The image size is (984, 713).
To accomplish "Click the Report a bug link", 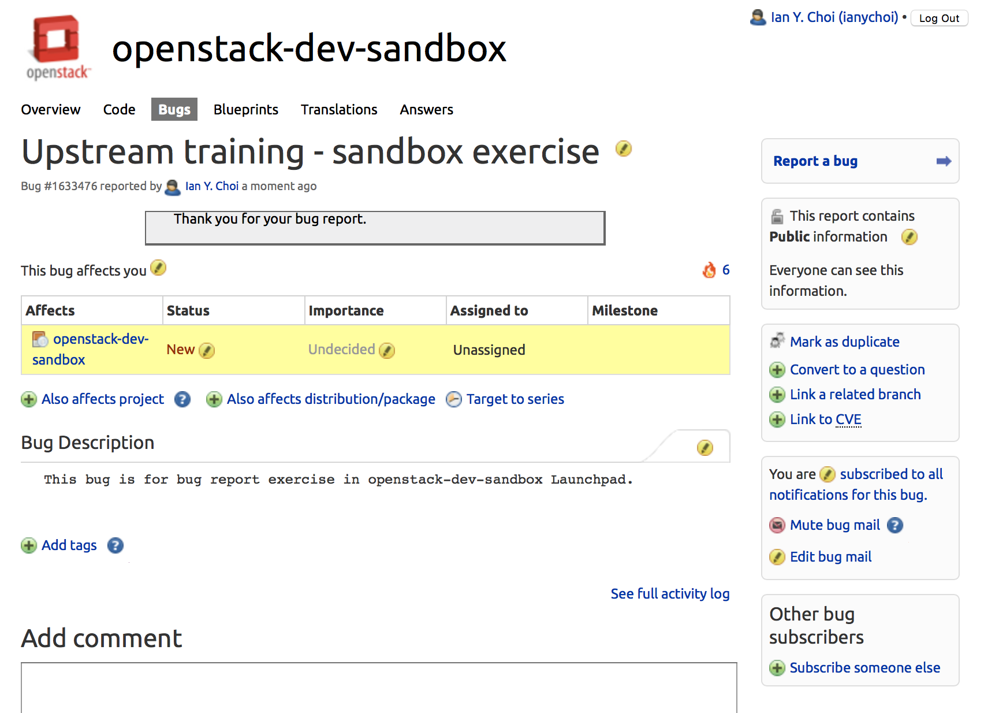I will coord(815,161).
